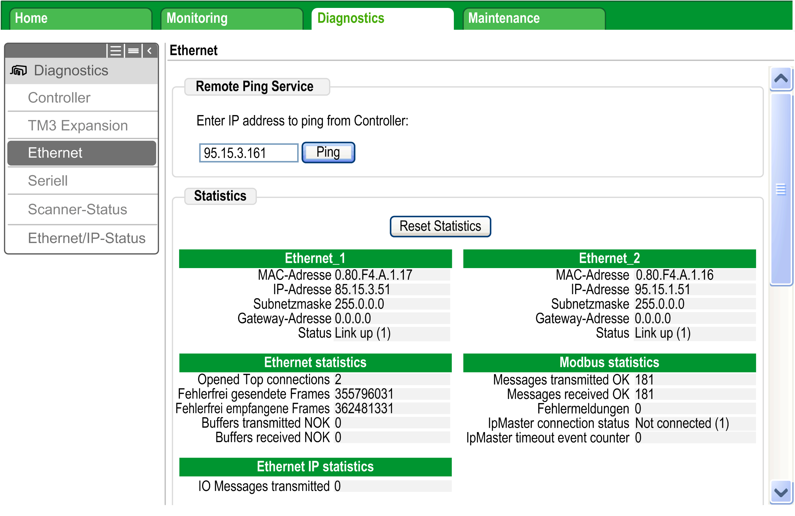
Task: Collapse the sidebar with the left chevron
Action: pyautogui.click(x=150, y=51)
